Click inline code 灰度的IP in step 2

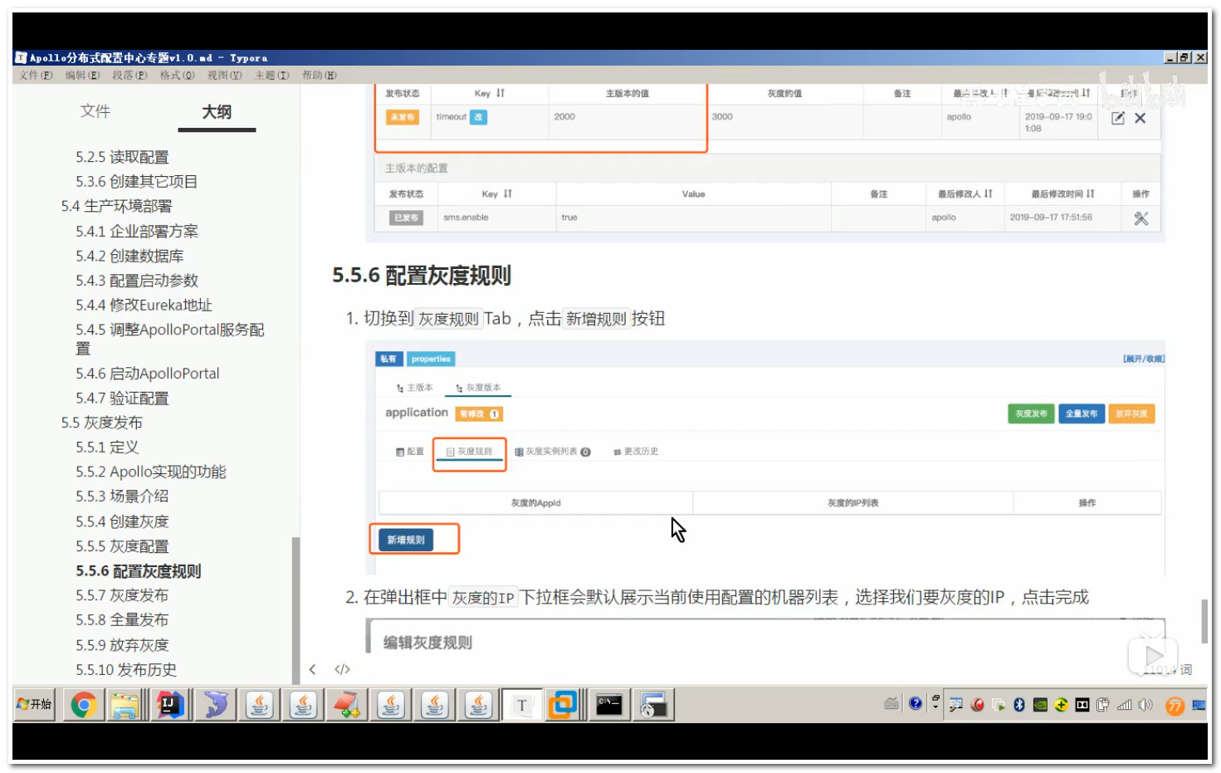[483, 598]
